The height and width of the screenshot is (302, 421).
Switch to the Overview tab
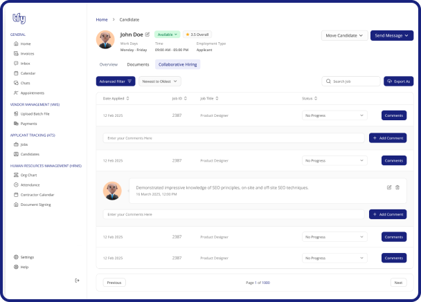pyautogui.click(x=109, y=64)
